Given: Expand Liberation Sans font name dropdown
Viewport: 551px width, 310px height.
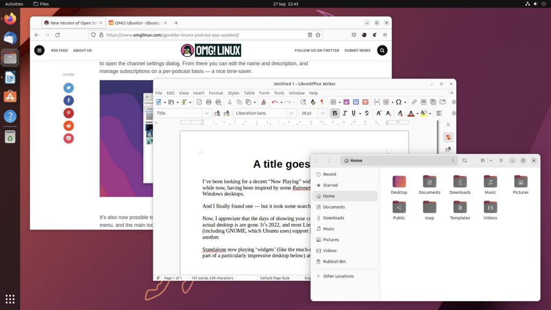Looking at the screenshot, I should 291,113.
